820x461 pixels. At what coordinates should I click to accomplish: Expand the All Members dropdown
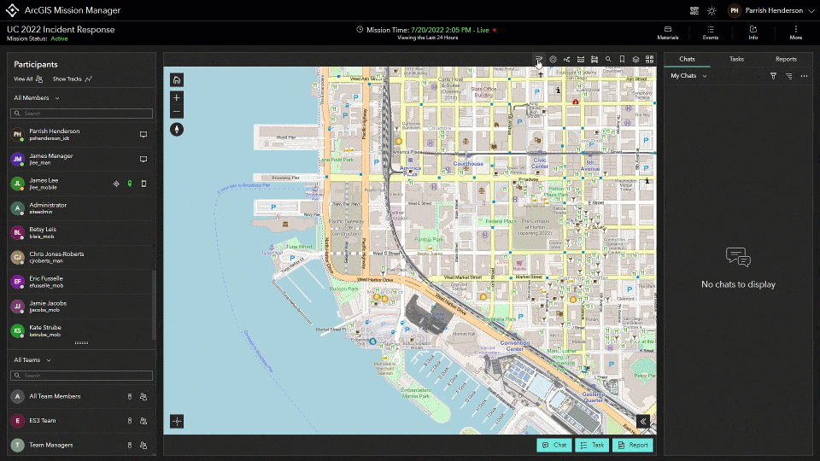tap(37, 97)
